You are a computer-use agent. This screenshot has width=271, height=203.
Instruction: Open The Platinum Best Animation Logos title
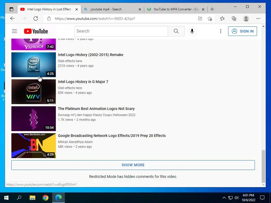(96, 109)
